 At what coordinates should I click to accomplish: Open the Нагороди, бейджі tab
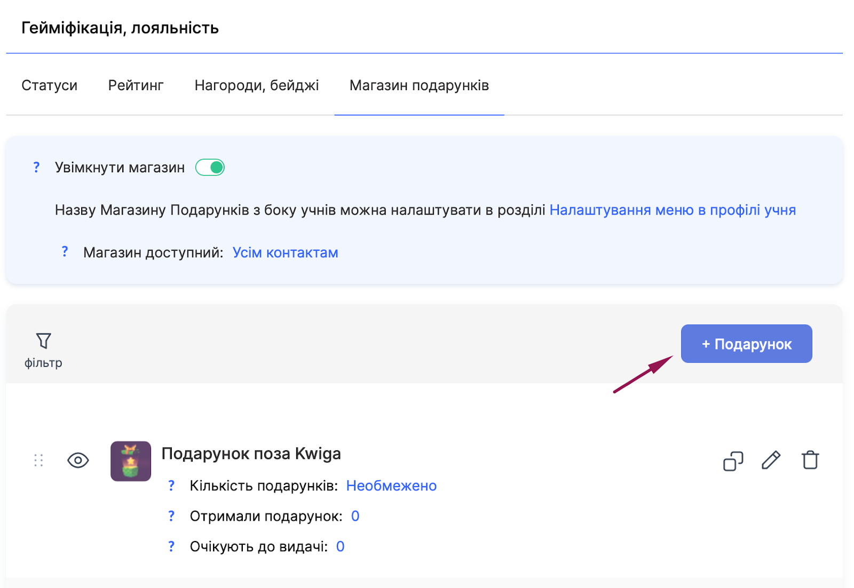[x=256, y=85]
